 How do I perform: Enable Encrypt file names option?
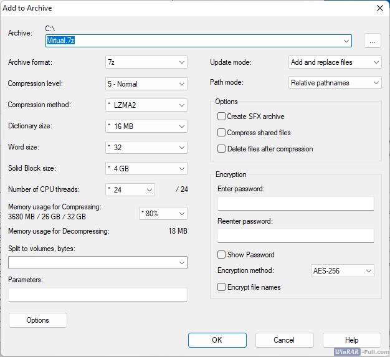tap(221, 287)
